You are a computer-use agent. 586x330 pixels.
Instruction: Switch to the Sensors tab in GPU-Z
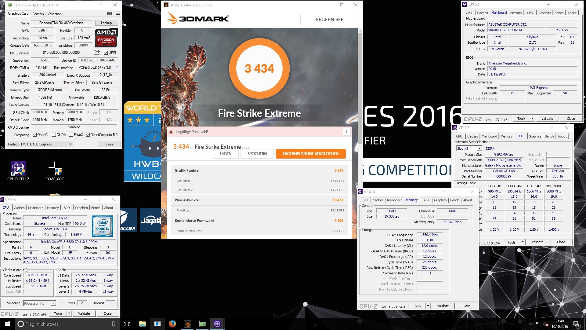coord(38,14)
